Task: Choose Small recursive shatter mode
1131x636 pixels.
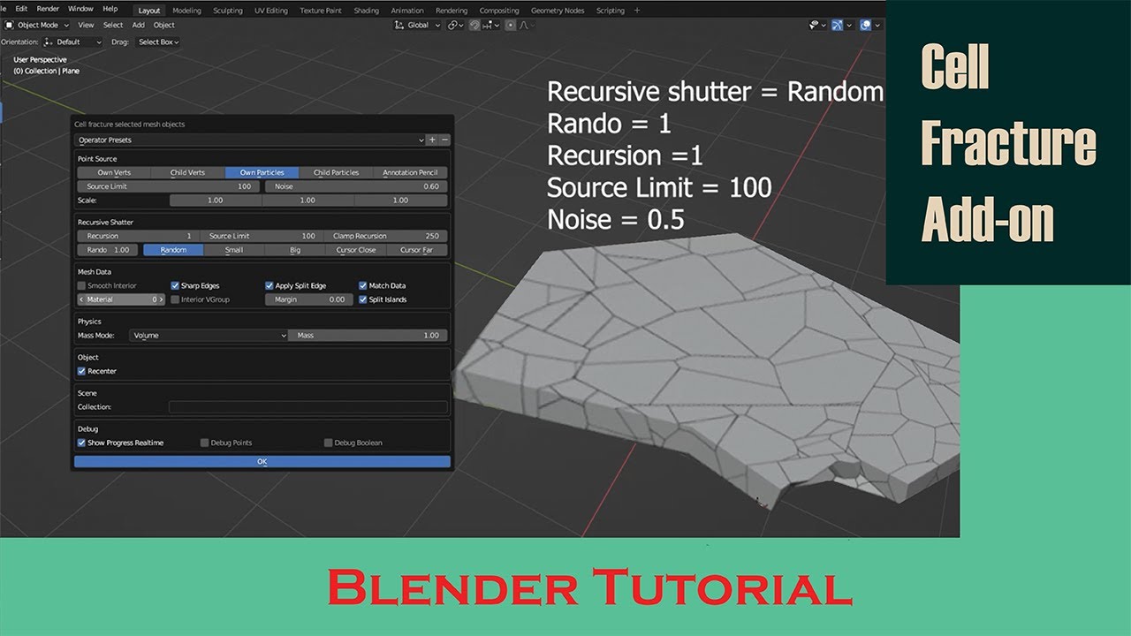Action: point(234,250)
